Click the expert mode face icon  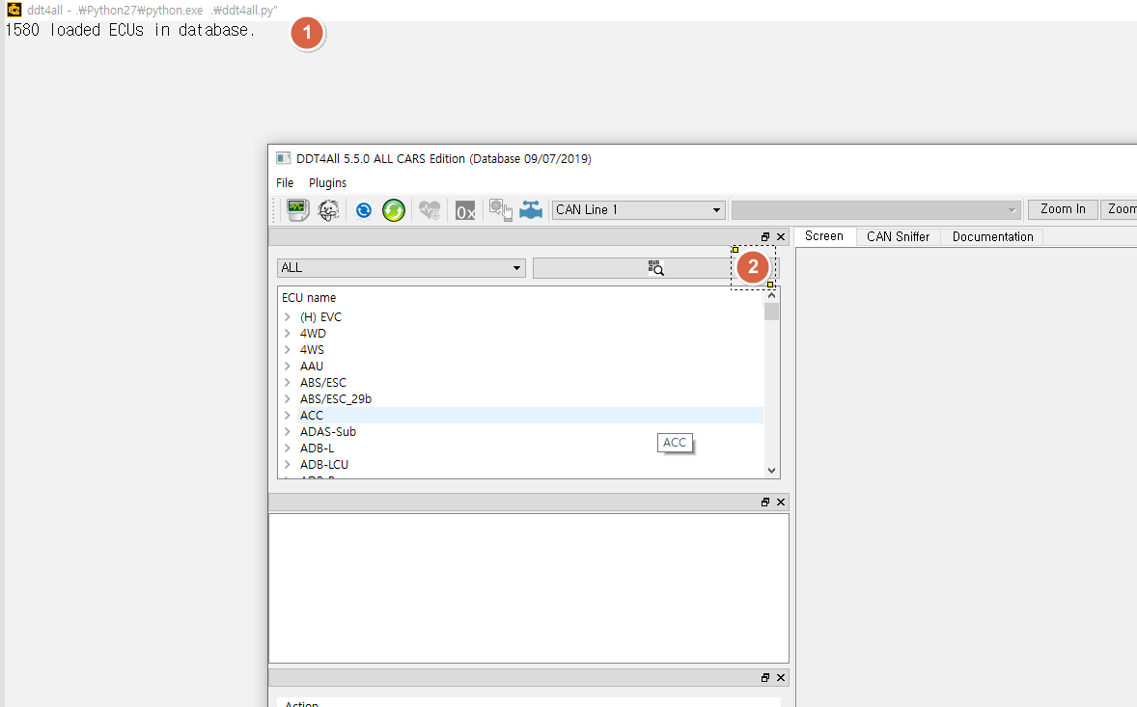pos(328,210)
